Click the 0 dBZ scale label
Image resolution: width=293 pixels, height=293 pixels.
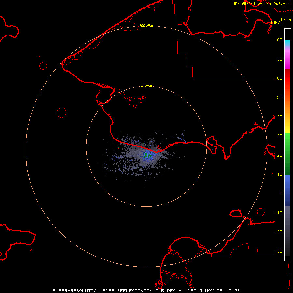point(281,194)
